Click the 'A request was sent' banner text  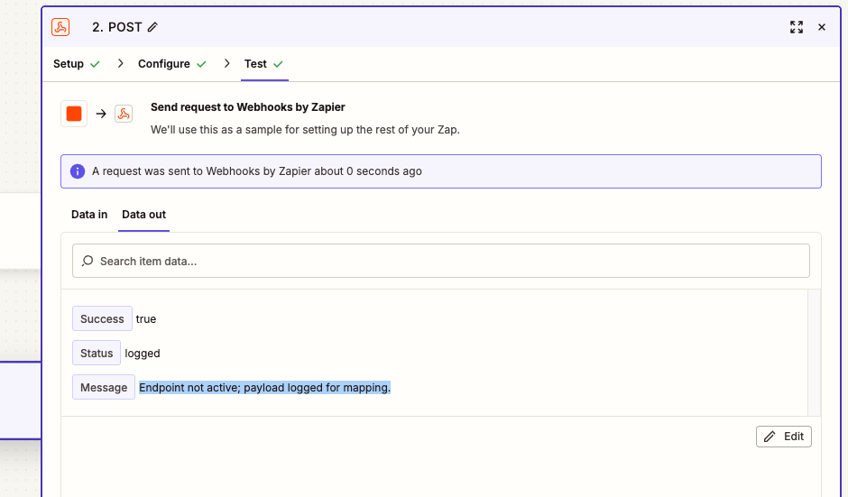click(x=257, y=171)
